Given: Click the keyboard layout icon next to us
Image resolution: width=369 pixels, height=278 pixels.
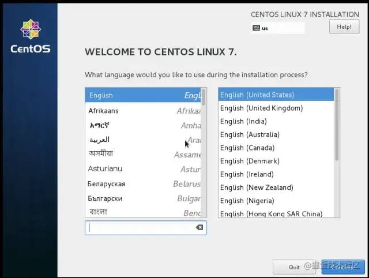Looking at the screenshot, I should click(x=256, y=28).
